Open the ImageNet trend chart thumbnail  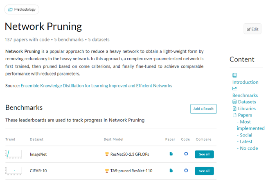click(14, 154)
